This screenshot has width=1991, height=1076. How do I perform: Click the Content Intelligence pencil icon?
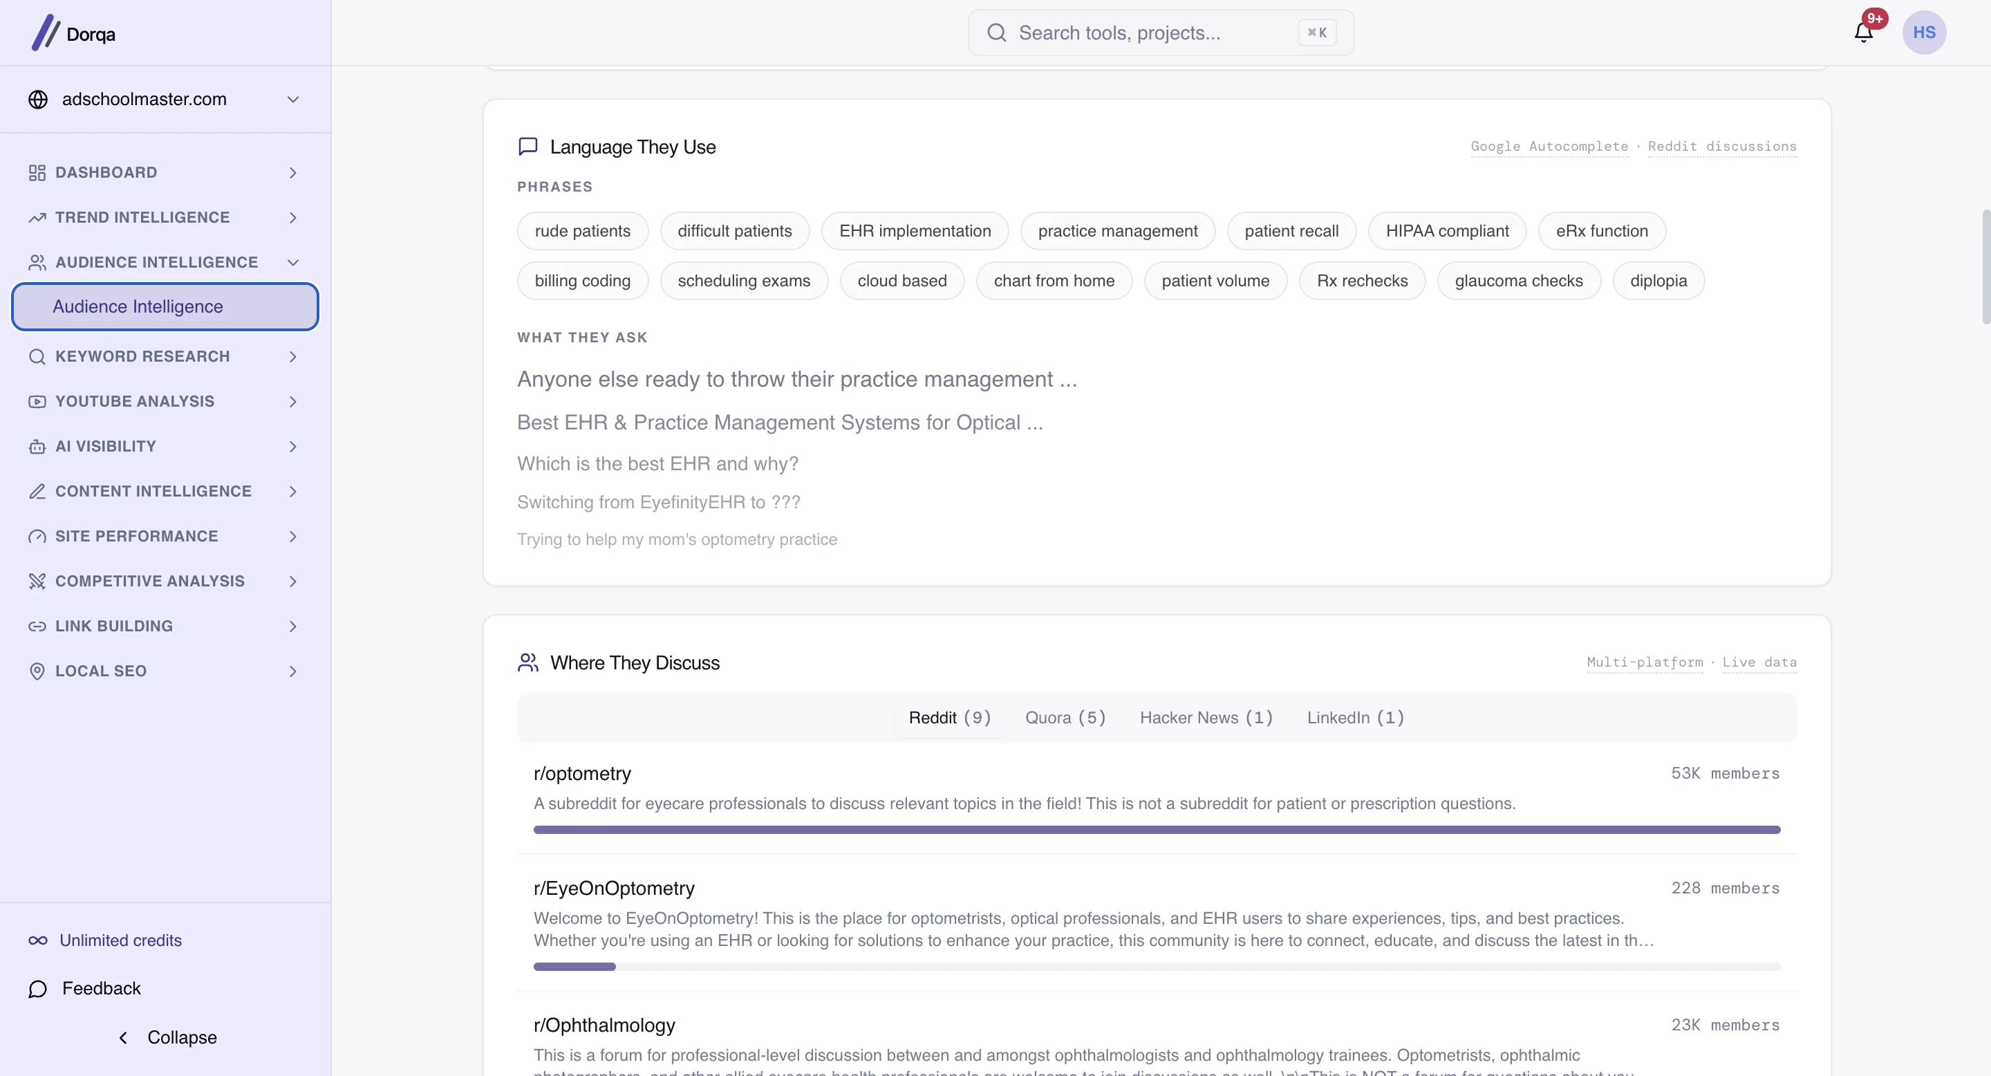(37, 492)
